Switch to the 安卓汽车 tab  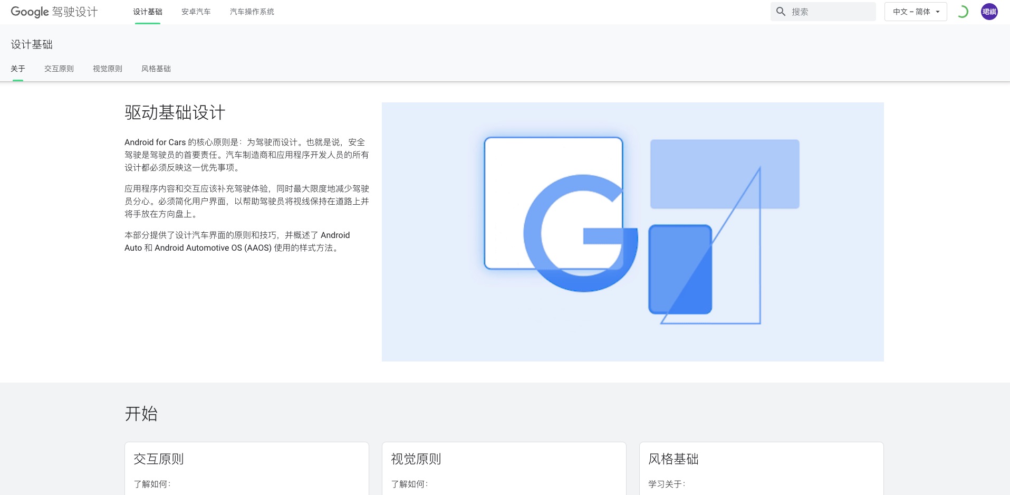[196, 12]
